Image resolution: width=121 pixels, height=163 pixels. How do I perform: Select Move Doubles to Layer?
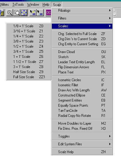tap(82, 123)
